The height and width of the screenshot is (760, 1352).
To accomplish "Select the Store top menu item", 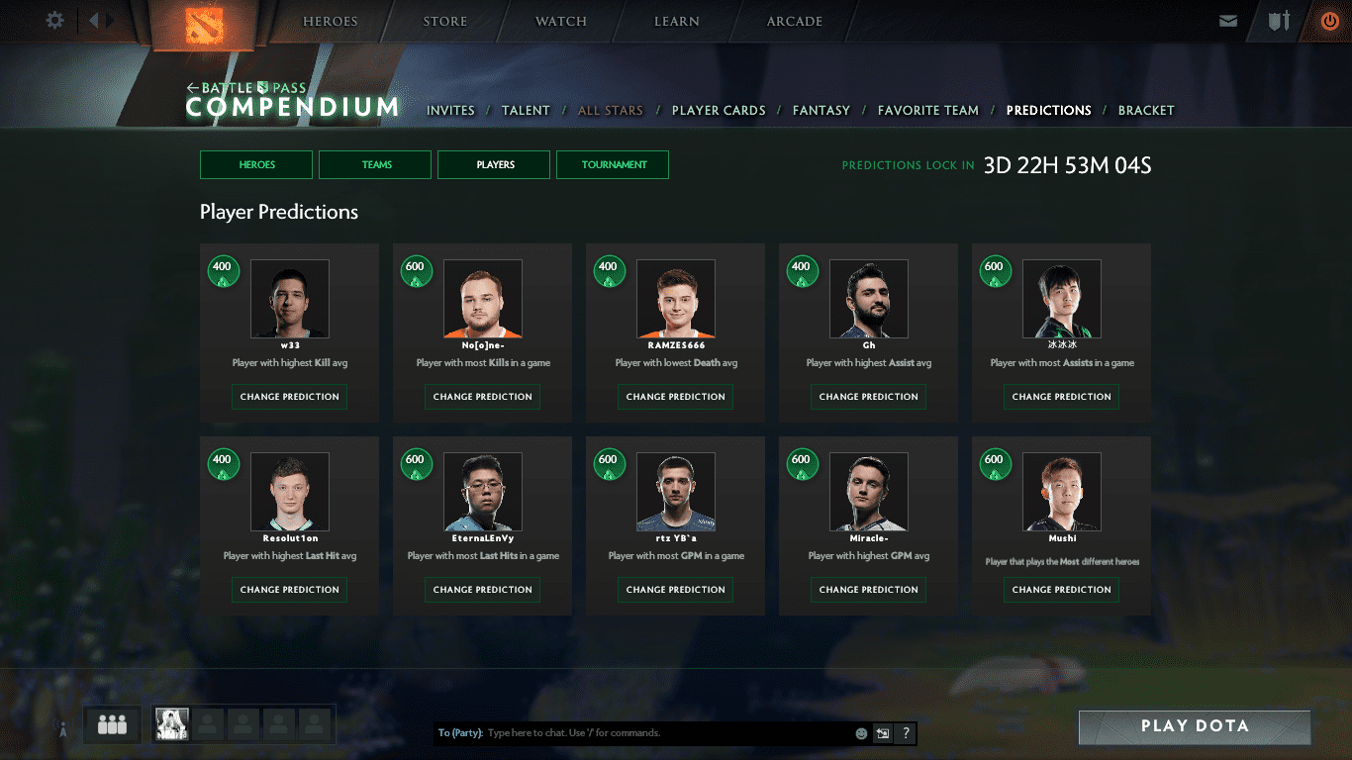I will pyautogui.click(x=444, y=22).
